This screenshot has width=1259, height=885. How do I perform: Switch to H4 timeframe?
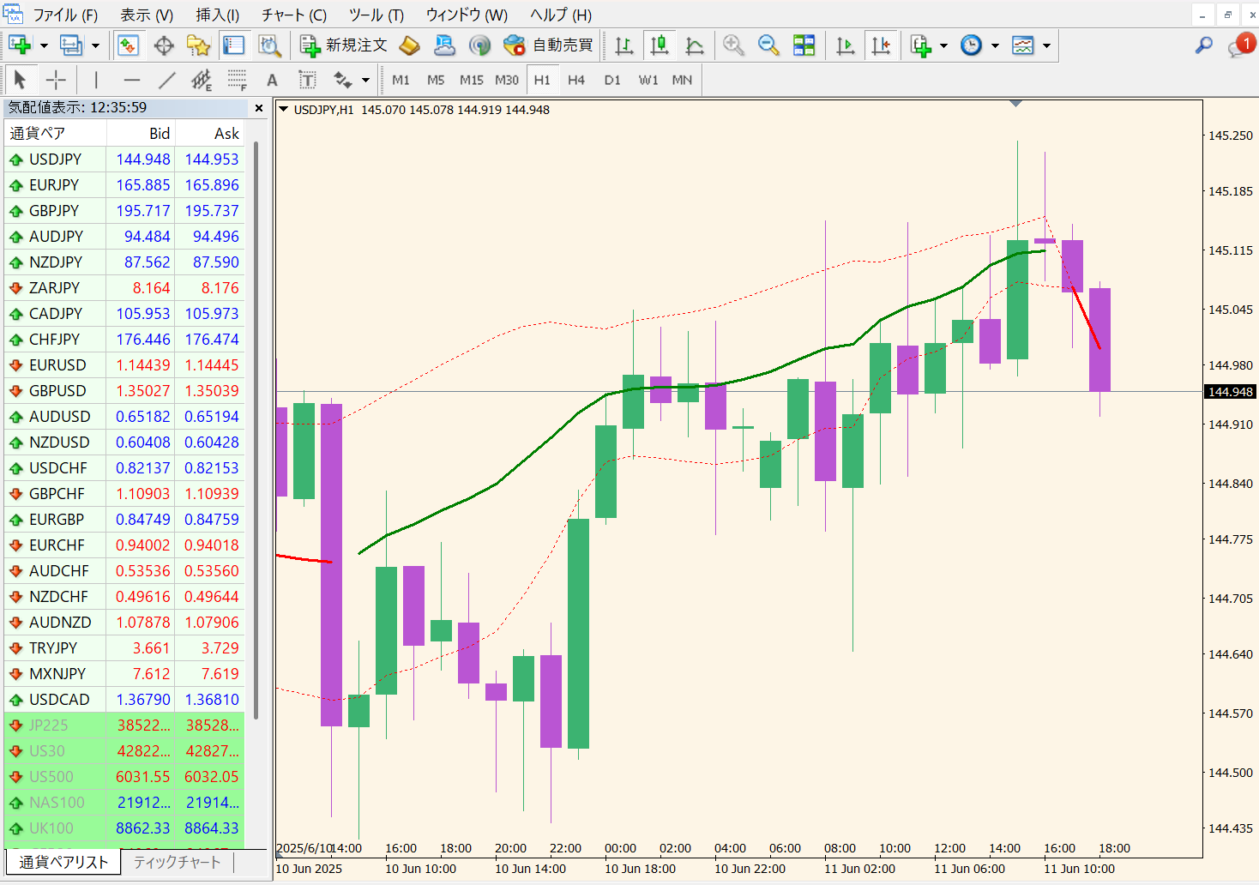point(576,80)
